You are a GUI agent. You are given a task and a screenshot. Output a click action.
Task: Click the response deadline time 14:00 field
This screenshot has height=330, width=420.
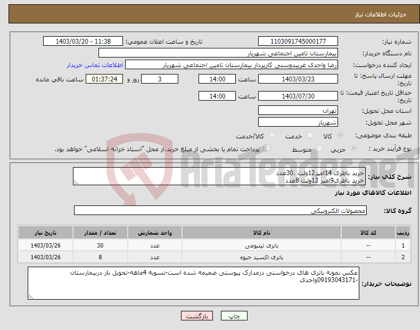tap(217, 79)
